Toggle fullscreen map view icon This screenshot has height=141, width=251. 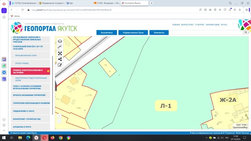tap(60, 53)
